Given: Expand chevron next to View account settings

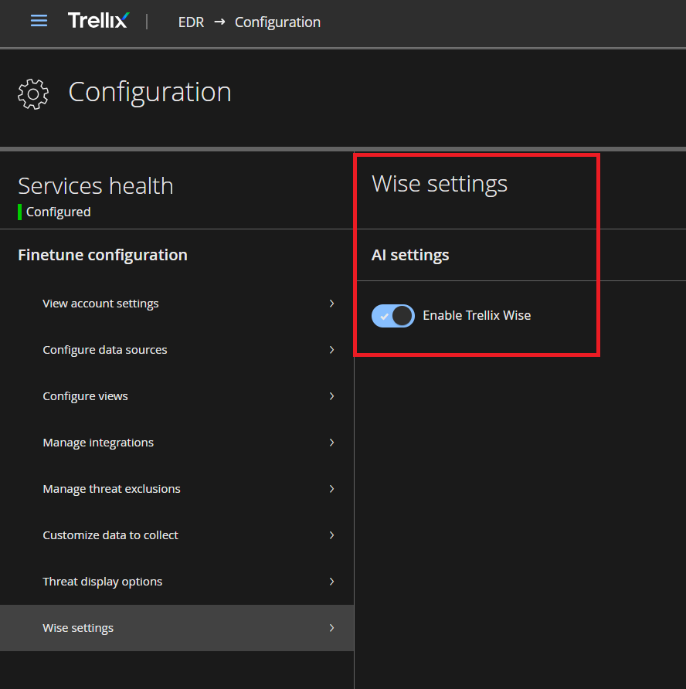Looking at the screenshot, I should 331,304.
